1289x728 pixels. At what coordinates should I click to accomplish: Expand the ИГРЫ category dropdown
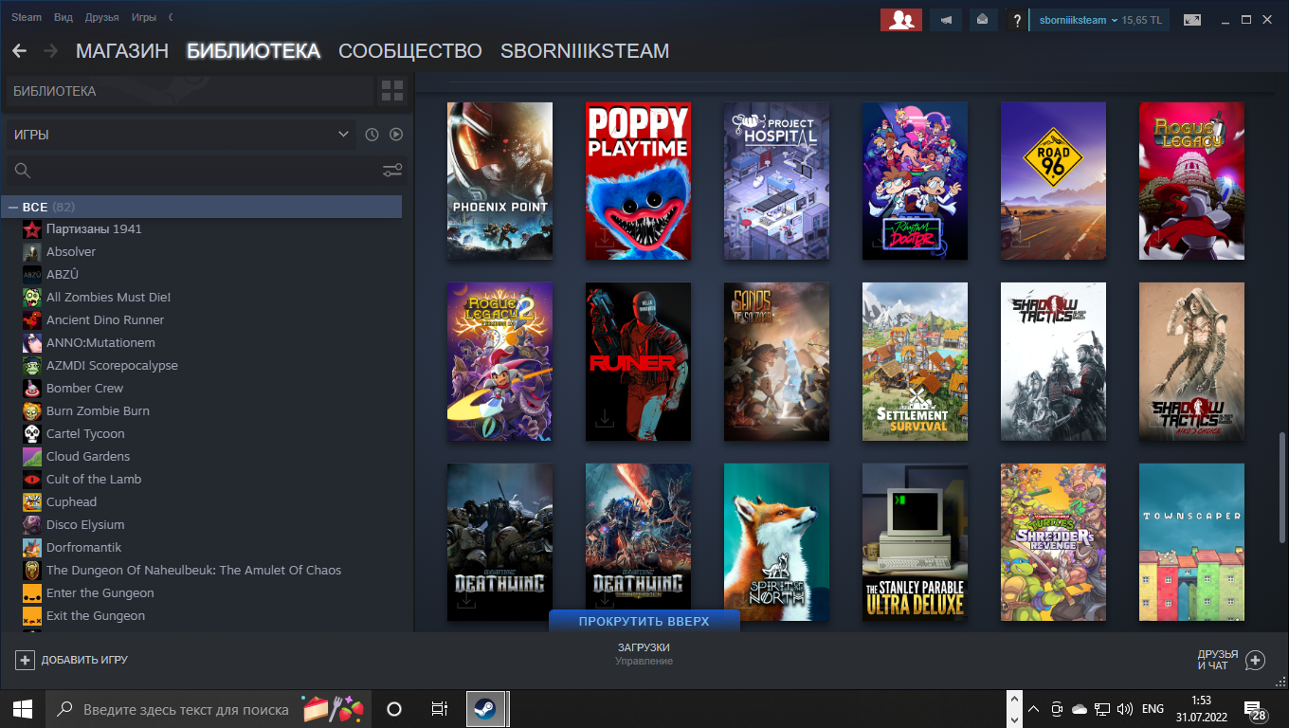click(x=343, y=135)
